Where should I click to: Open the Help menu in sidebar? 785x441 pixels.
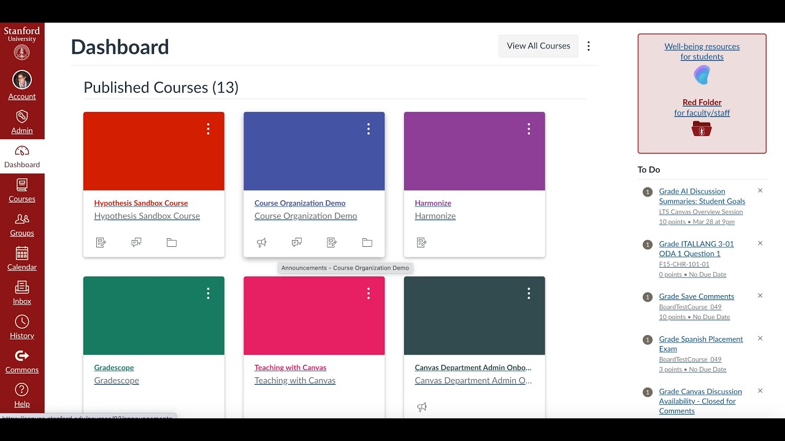point(22,396)
